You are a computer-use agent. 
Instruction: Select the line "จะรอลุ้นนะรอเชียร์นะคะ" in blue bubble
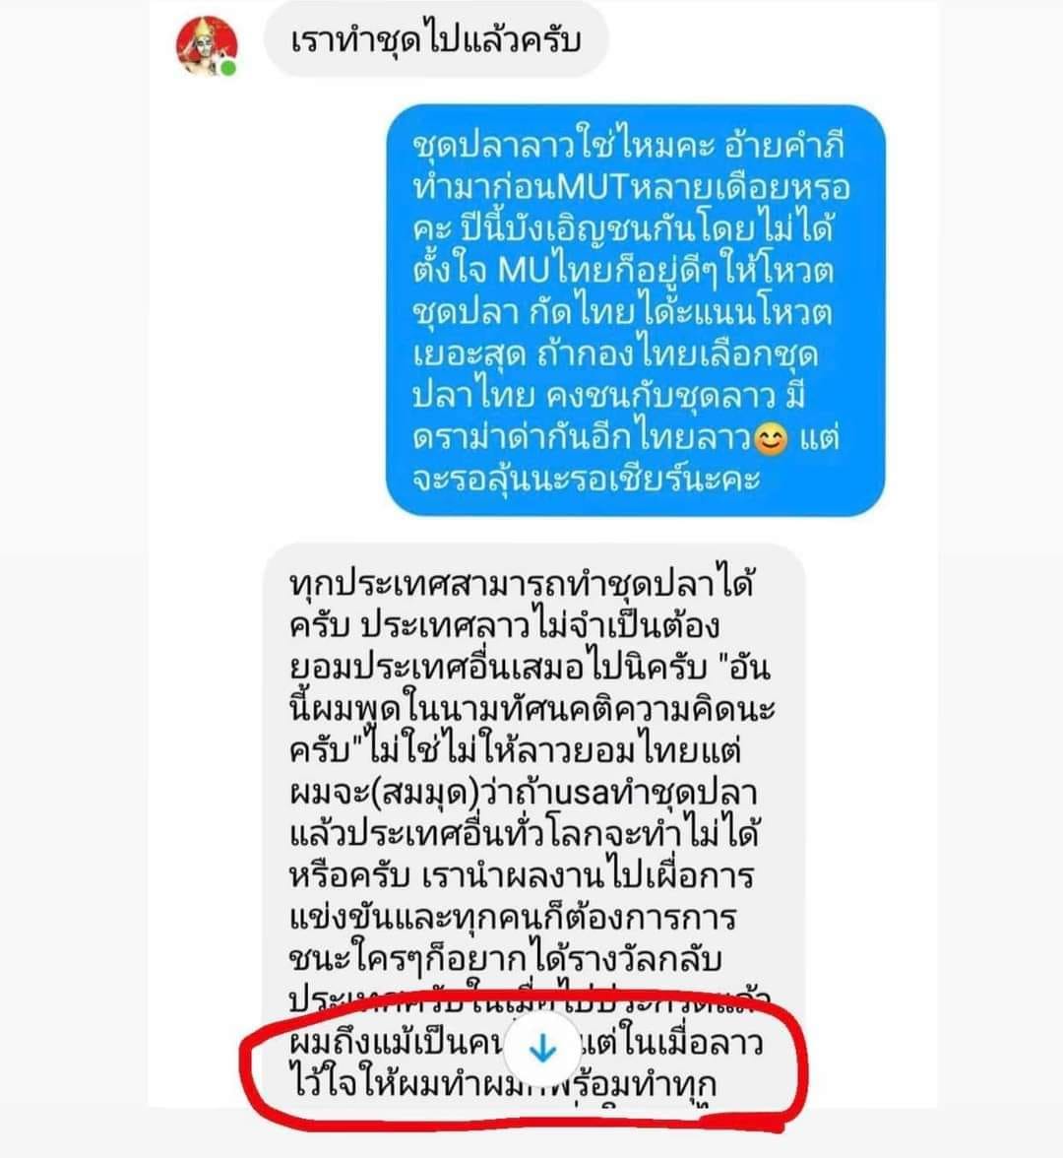coord(587,480)
